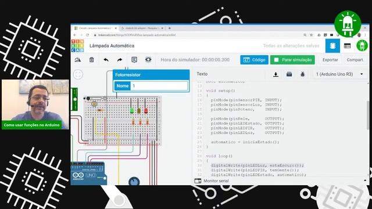372x209 pixels.
Task: Click the Compart. share button
Action: (355, 60)
